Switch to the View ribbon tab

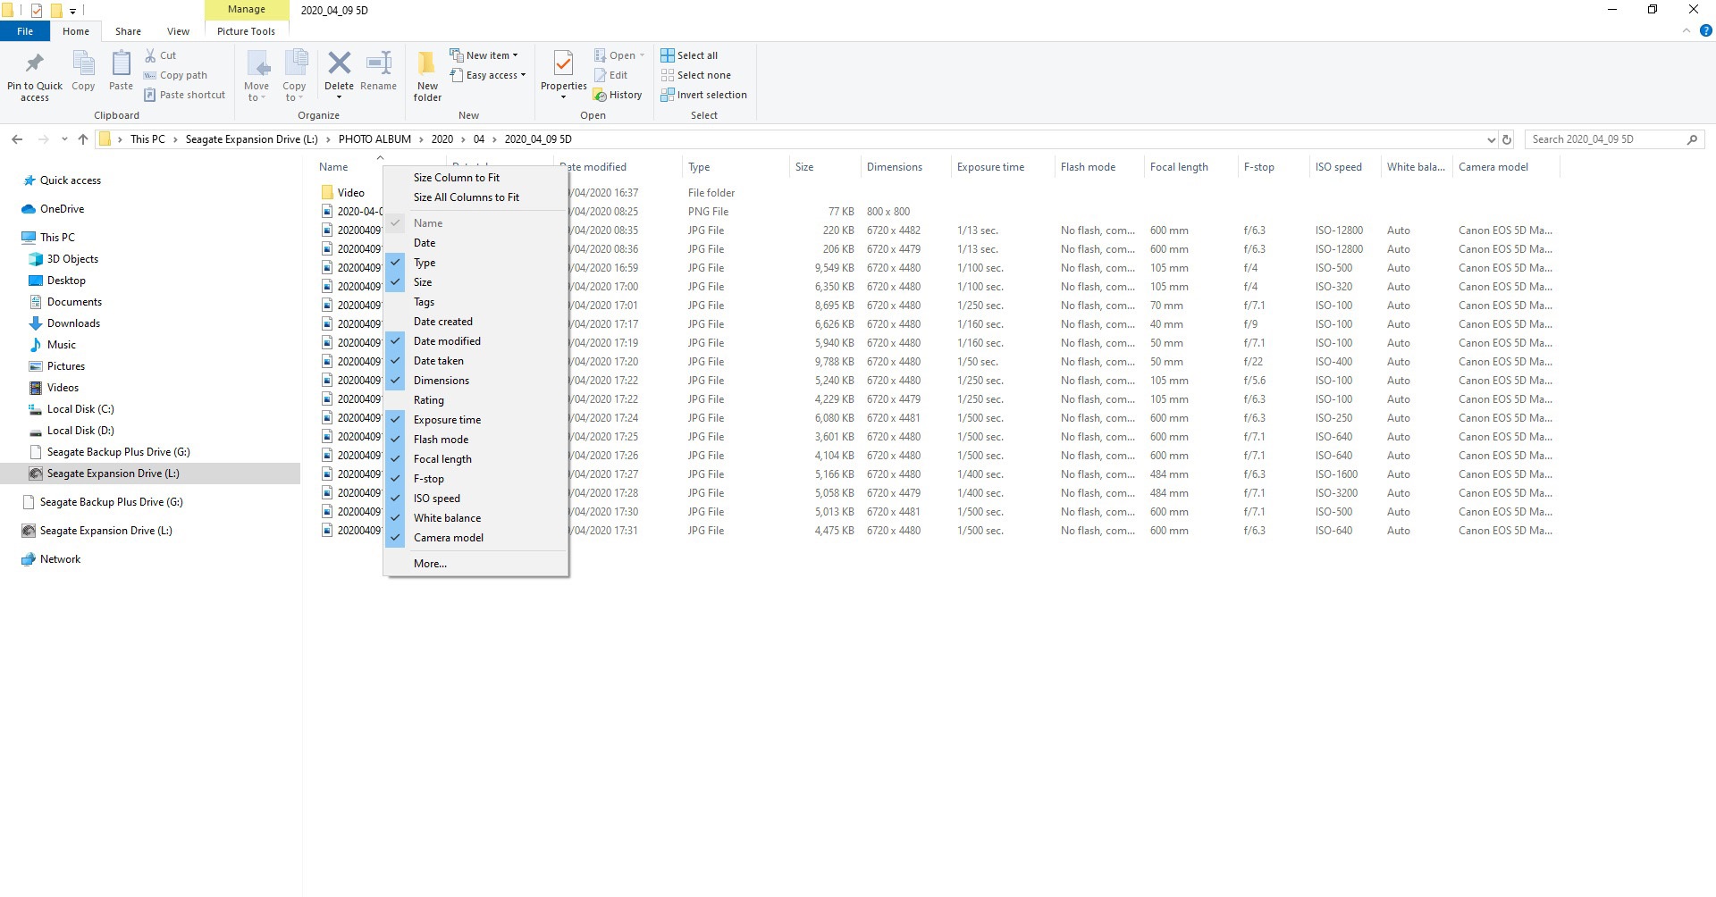tap(178, 31)
